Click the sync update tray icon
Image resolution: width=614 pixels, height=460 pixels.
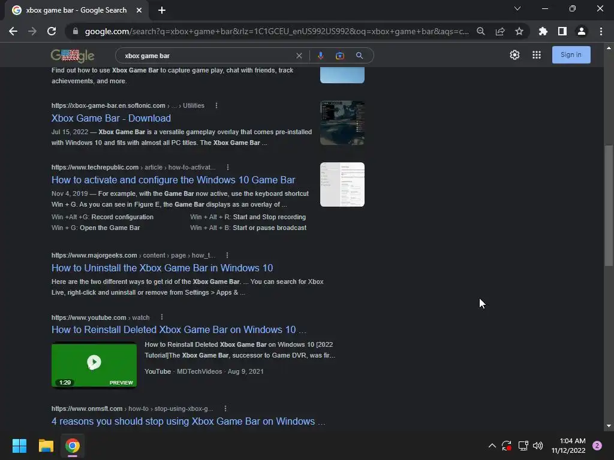[x=507, y=446]
